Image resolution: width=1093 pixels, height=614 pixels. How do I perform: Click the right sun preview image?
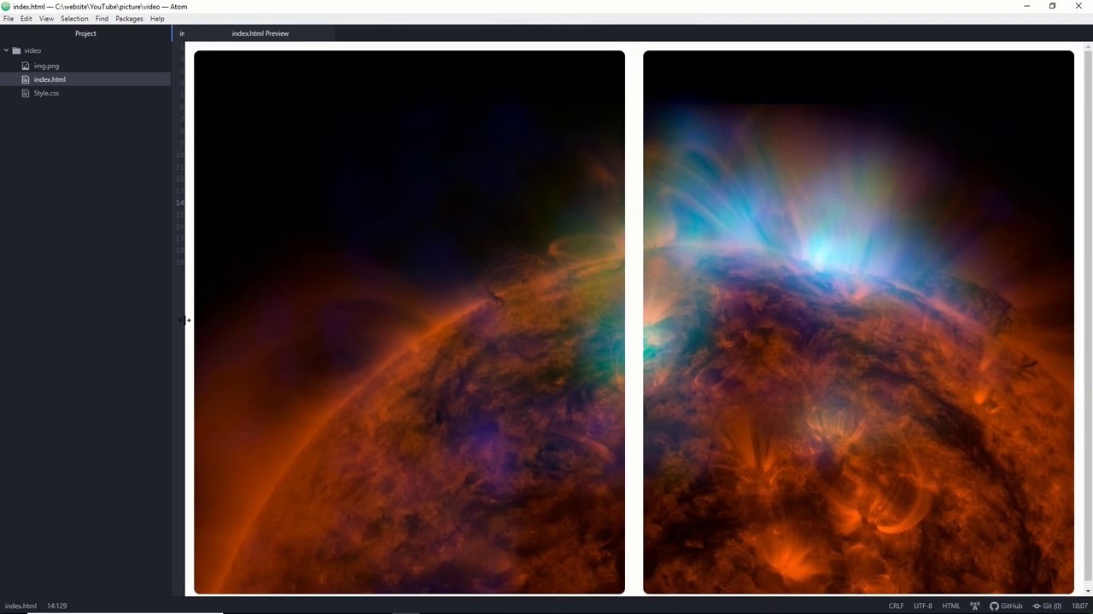point(858,322)
